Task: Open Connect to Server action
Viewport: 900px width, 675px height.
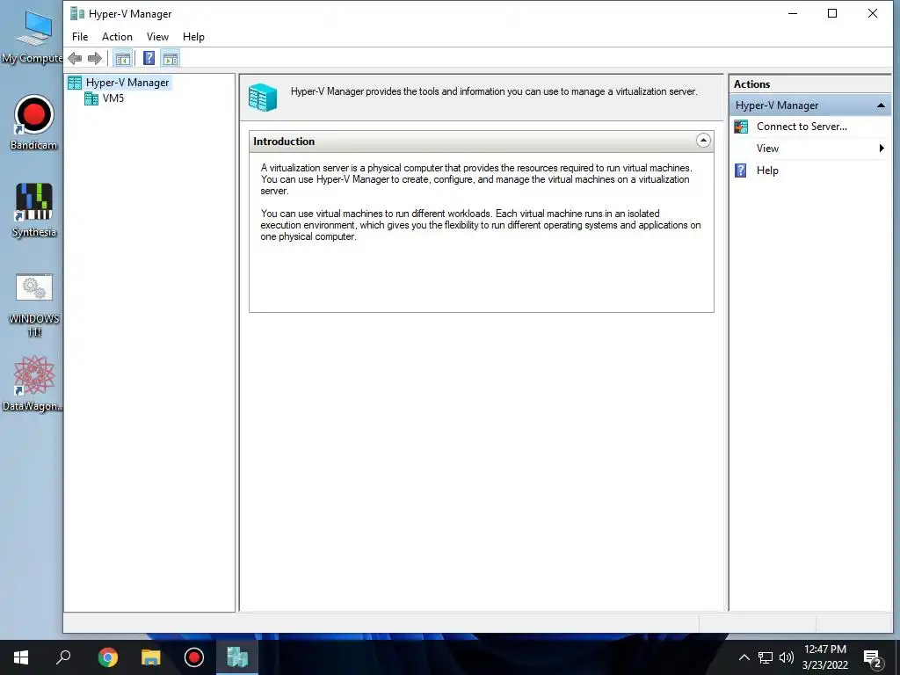Action: coord(802,127)
